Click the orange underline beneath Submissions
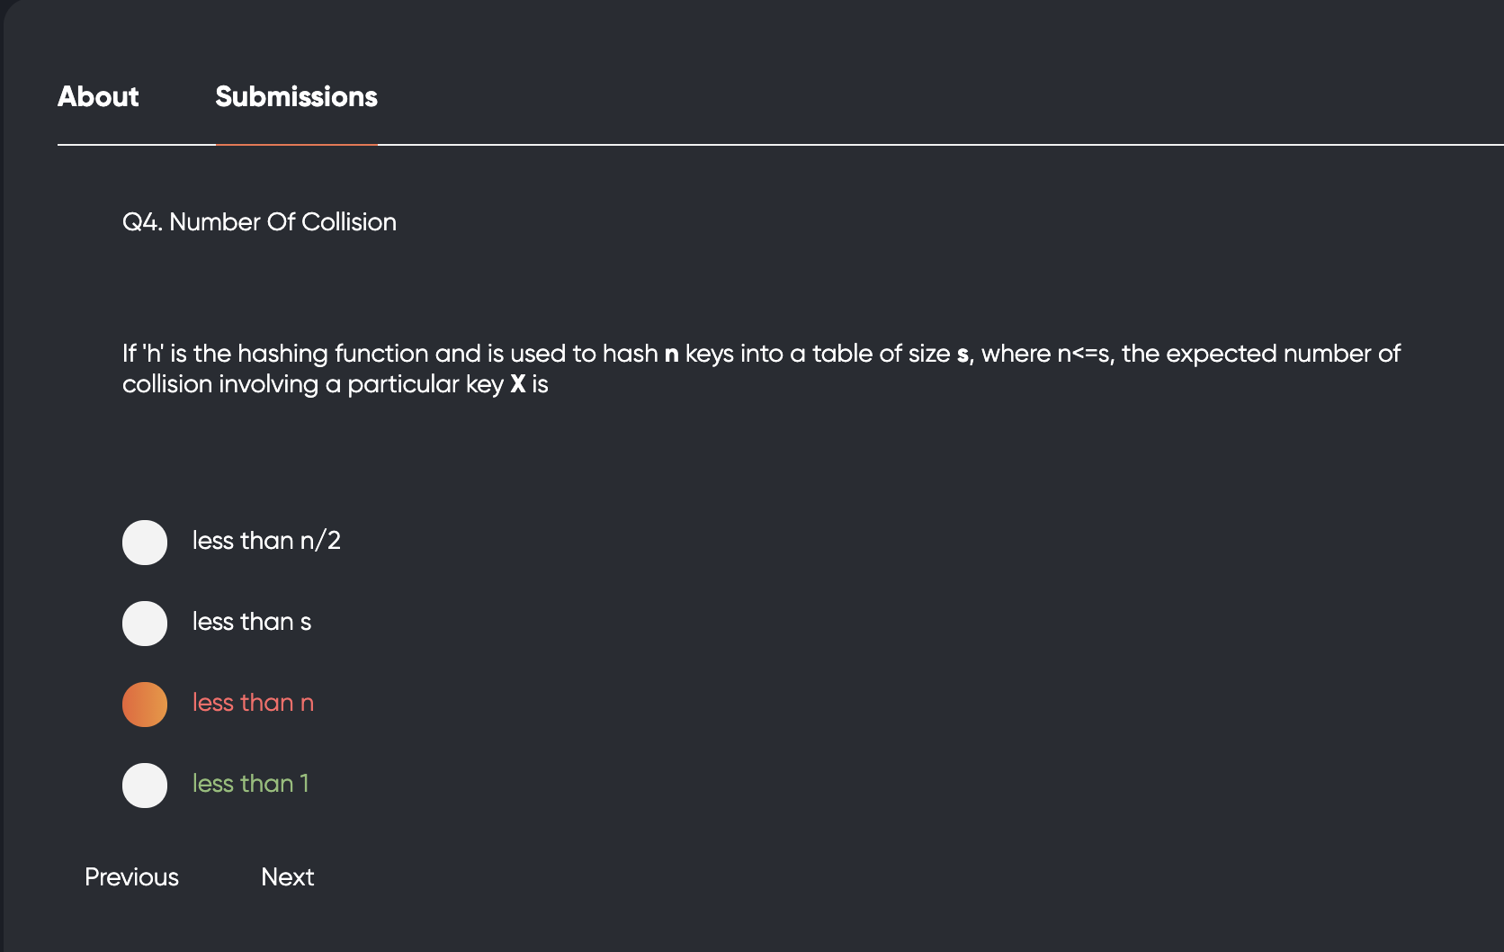Screen dimensions: 1504x952 click(x=296, y=144)
